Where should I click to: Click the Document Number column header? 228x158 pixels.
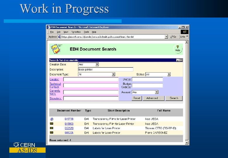click(69, 111)
